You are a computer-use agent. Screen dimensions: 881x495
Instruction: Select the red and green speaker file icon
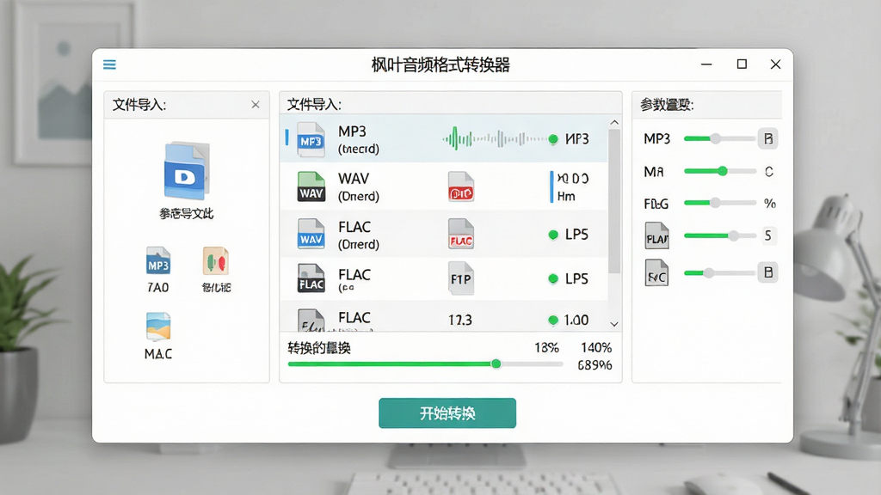tap(216, 261)
